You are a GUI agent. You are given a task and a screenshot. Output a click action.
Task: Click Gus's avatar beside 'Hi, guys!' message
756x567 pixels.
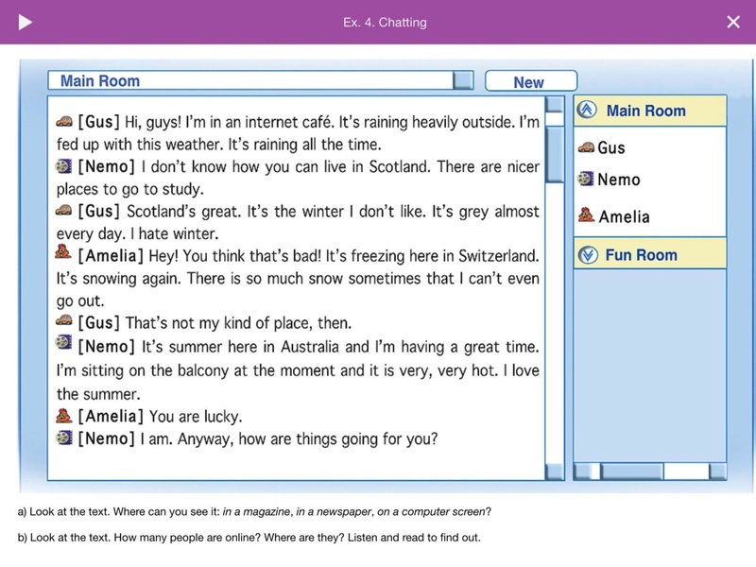pos(64,122)
